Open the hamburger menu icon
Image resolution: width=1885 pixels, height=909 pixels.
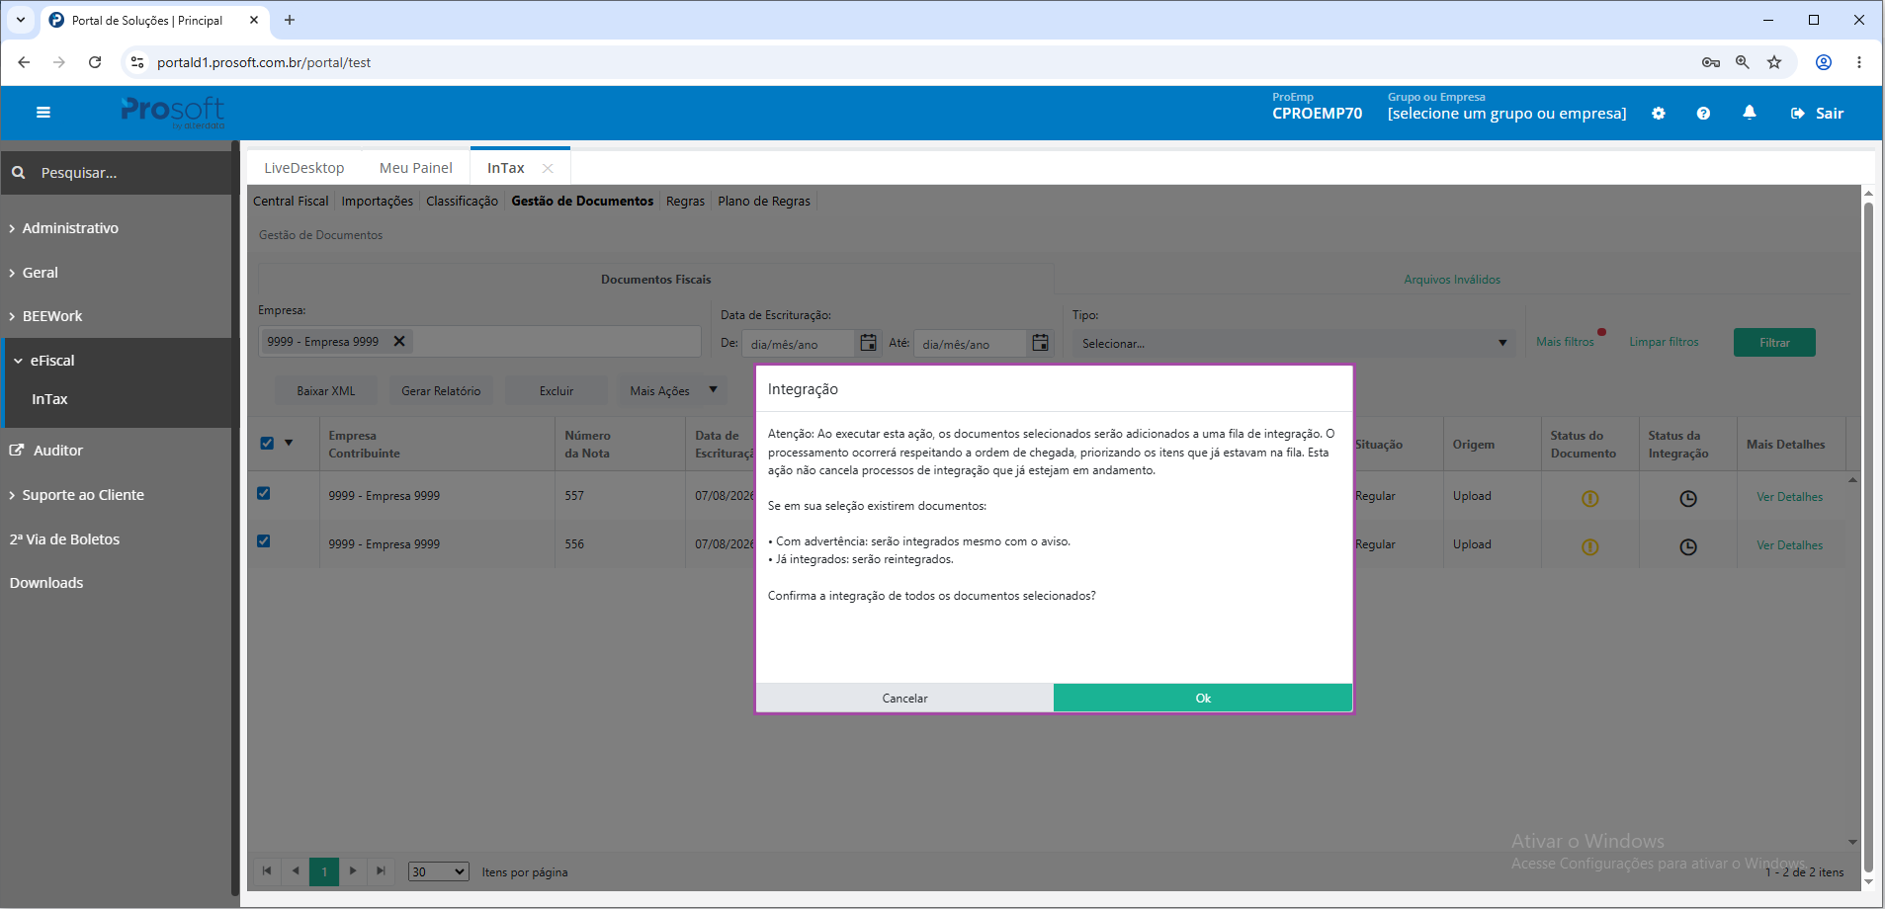coord(43,113)
